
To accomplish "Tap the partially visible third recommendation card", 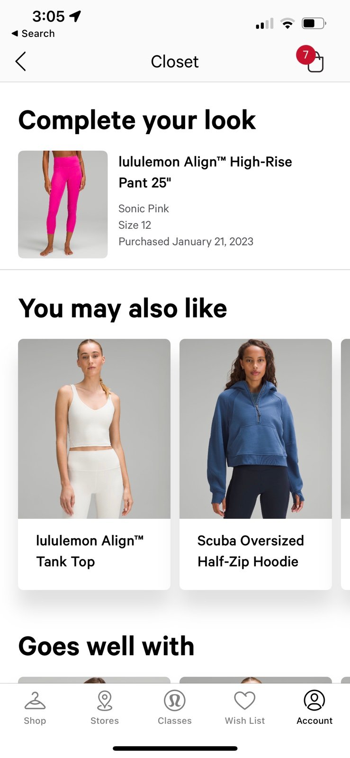I will click(346, 464).
